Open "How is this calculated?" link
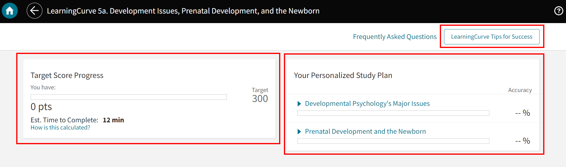The height and width of the screenshot is (167, 566). click(x=60, y=127)
